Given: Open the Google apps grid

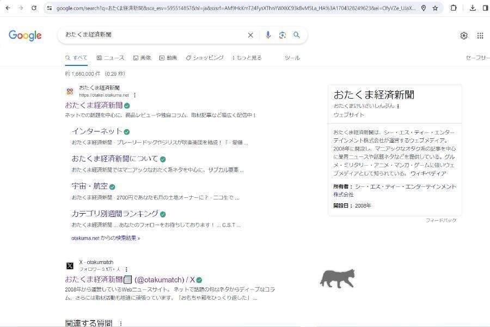Looking at the screenshot, I should (480, 35).
